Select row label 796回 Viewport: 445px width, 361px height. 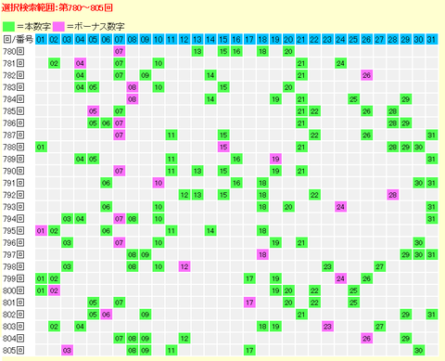coord(14,243)
